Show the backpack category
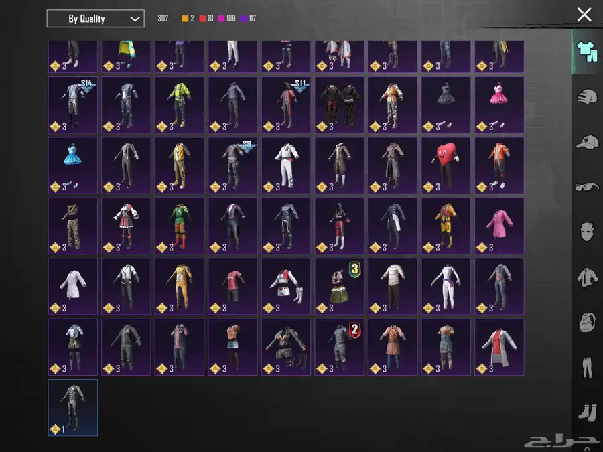Image resolution: width=603 pixels, height=452 pixels. click(x=587, y=322)
